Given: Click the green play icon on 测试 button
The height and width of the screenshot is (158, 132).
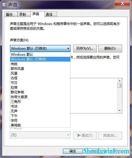Looking at the screenshot, I should pyautogui.click(x=79, y=135).
